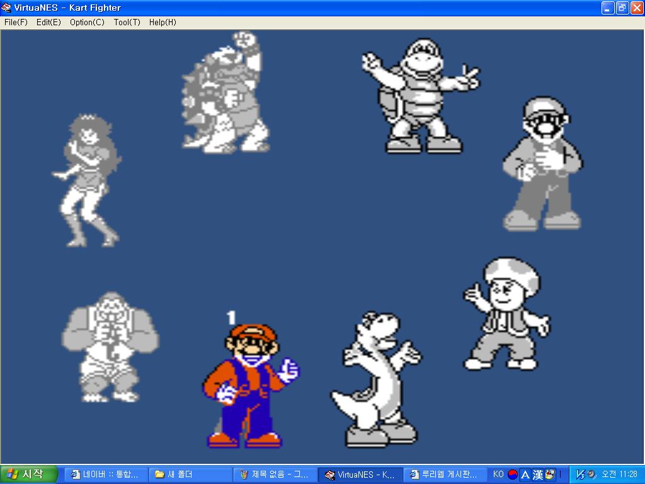Switch to the 제목 없음 paint taskbar window
This screenshot has height=484, width=645.
(x=273, y=475)
